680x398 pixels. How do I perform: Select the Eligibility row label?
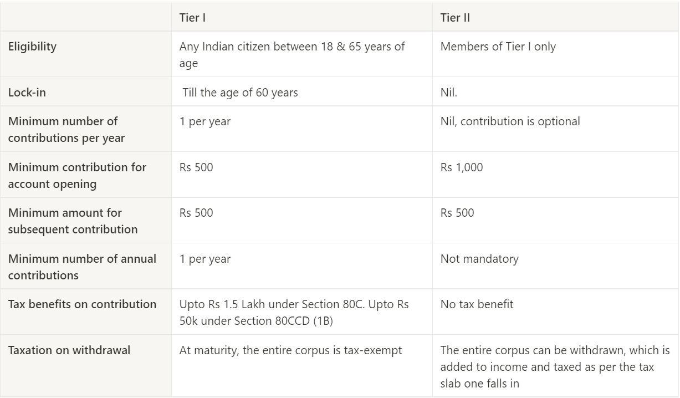tap(32, 47)
